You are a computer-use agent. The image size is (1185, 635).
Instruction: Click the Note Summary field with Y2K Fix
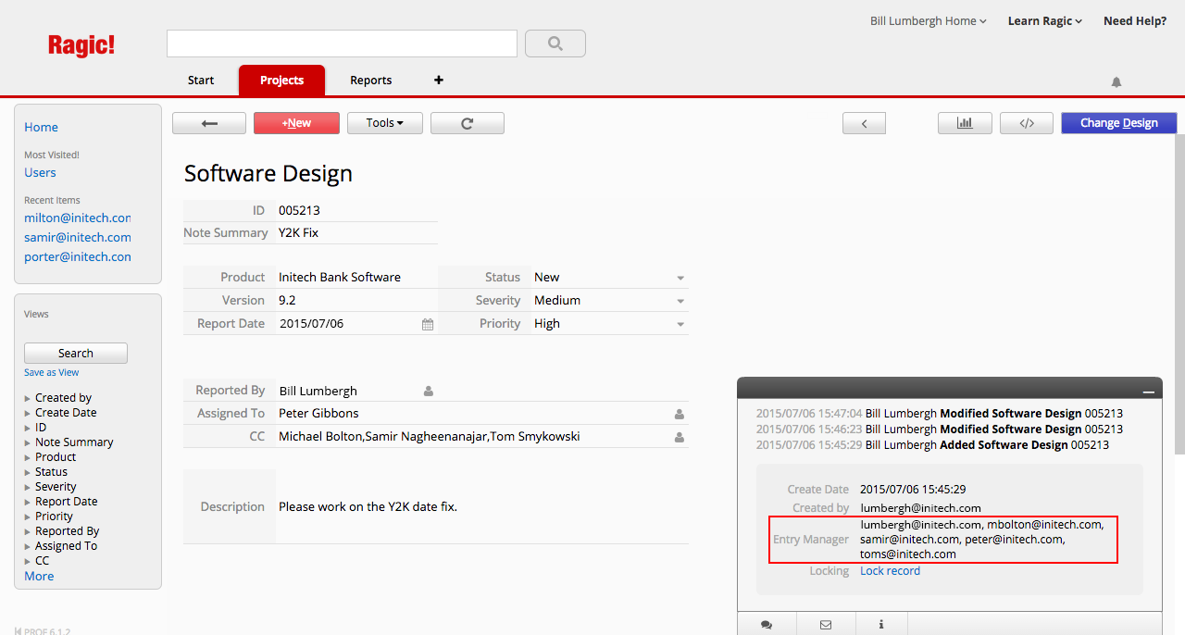356,233
